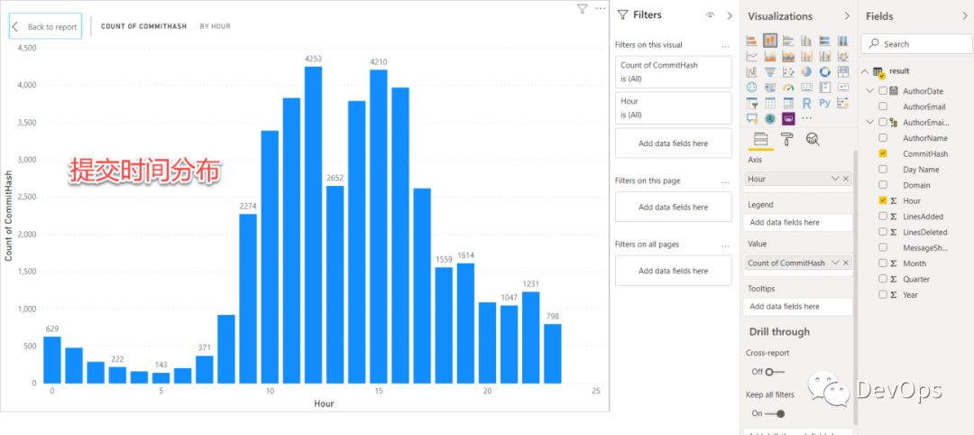The width and height of the screenshot is (974, 435).
Task: Click the Fields search box
Action: 915,43
